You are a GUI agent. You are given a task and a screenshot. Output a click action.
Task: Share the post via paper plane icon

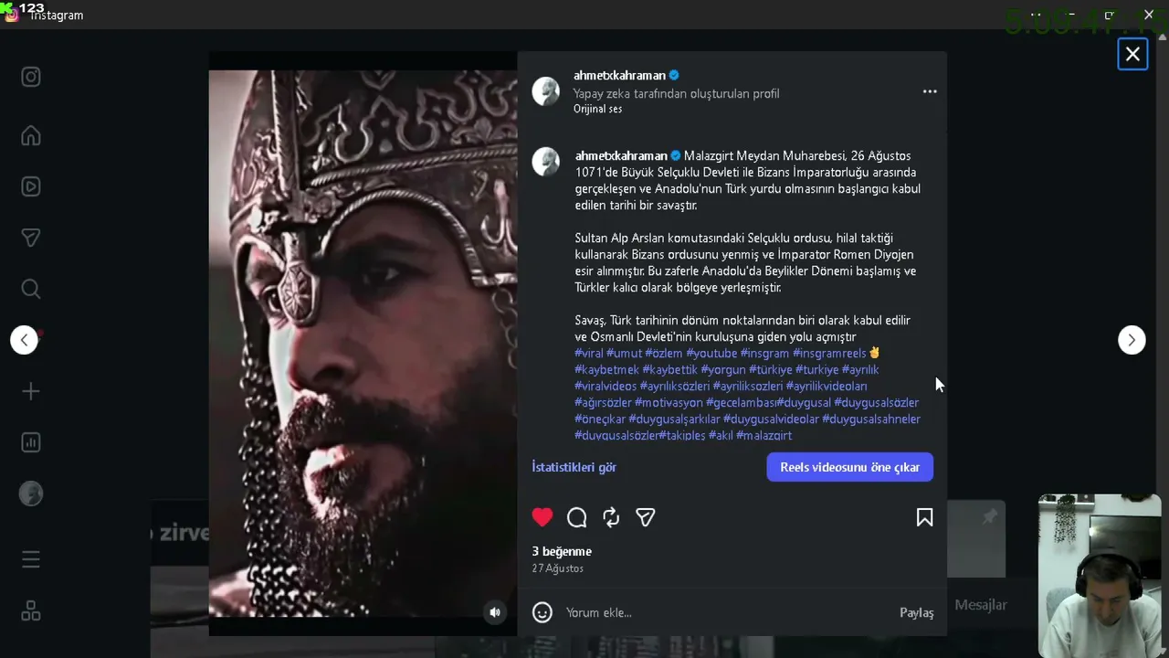(646, 518)
